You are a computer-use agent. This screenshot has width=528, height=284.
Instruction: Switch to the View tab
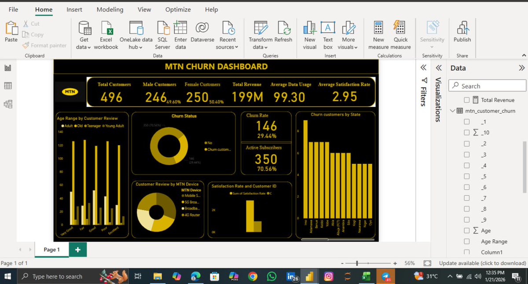(x=144, y=9)
